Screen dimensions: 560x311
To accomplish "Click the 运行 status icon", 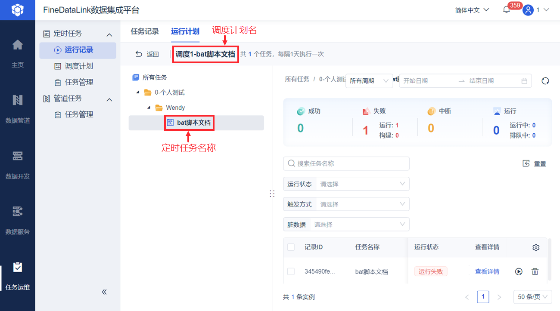I will pos(497,111).
